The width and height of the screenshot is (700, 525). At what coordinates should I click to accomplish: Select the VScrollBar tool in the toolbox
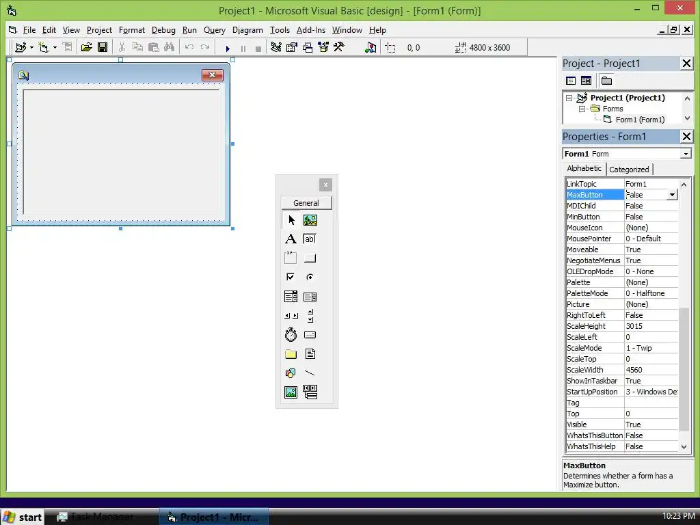coord(310,316)
